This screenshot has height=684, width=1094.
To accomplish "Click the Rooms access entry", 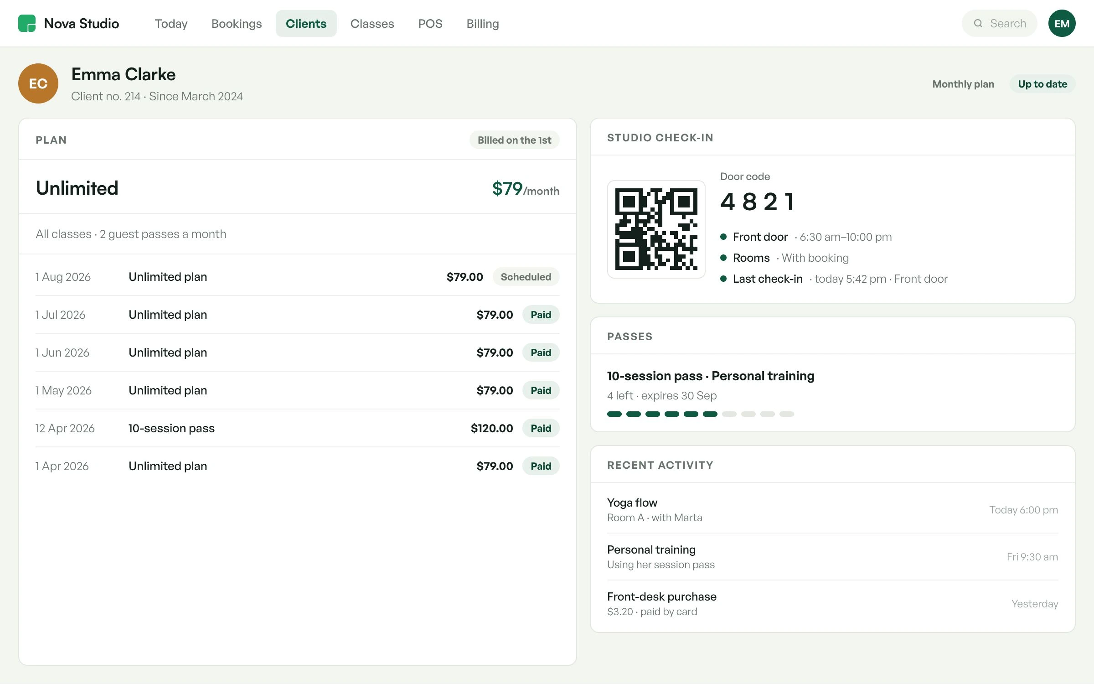I will click(784, 258).
